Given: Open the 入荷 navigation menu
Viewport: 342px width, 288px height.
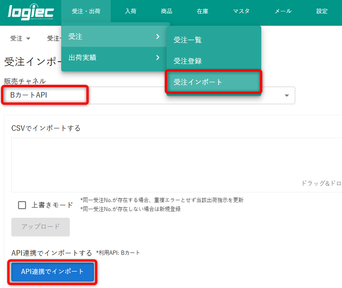Looking at the screenshot, I should tap(131, 11).
